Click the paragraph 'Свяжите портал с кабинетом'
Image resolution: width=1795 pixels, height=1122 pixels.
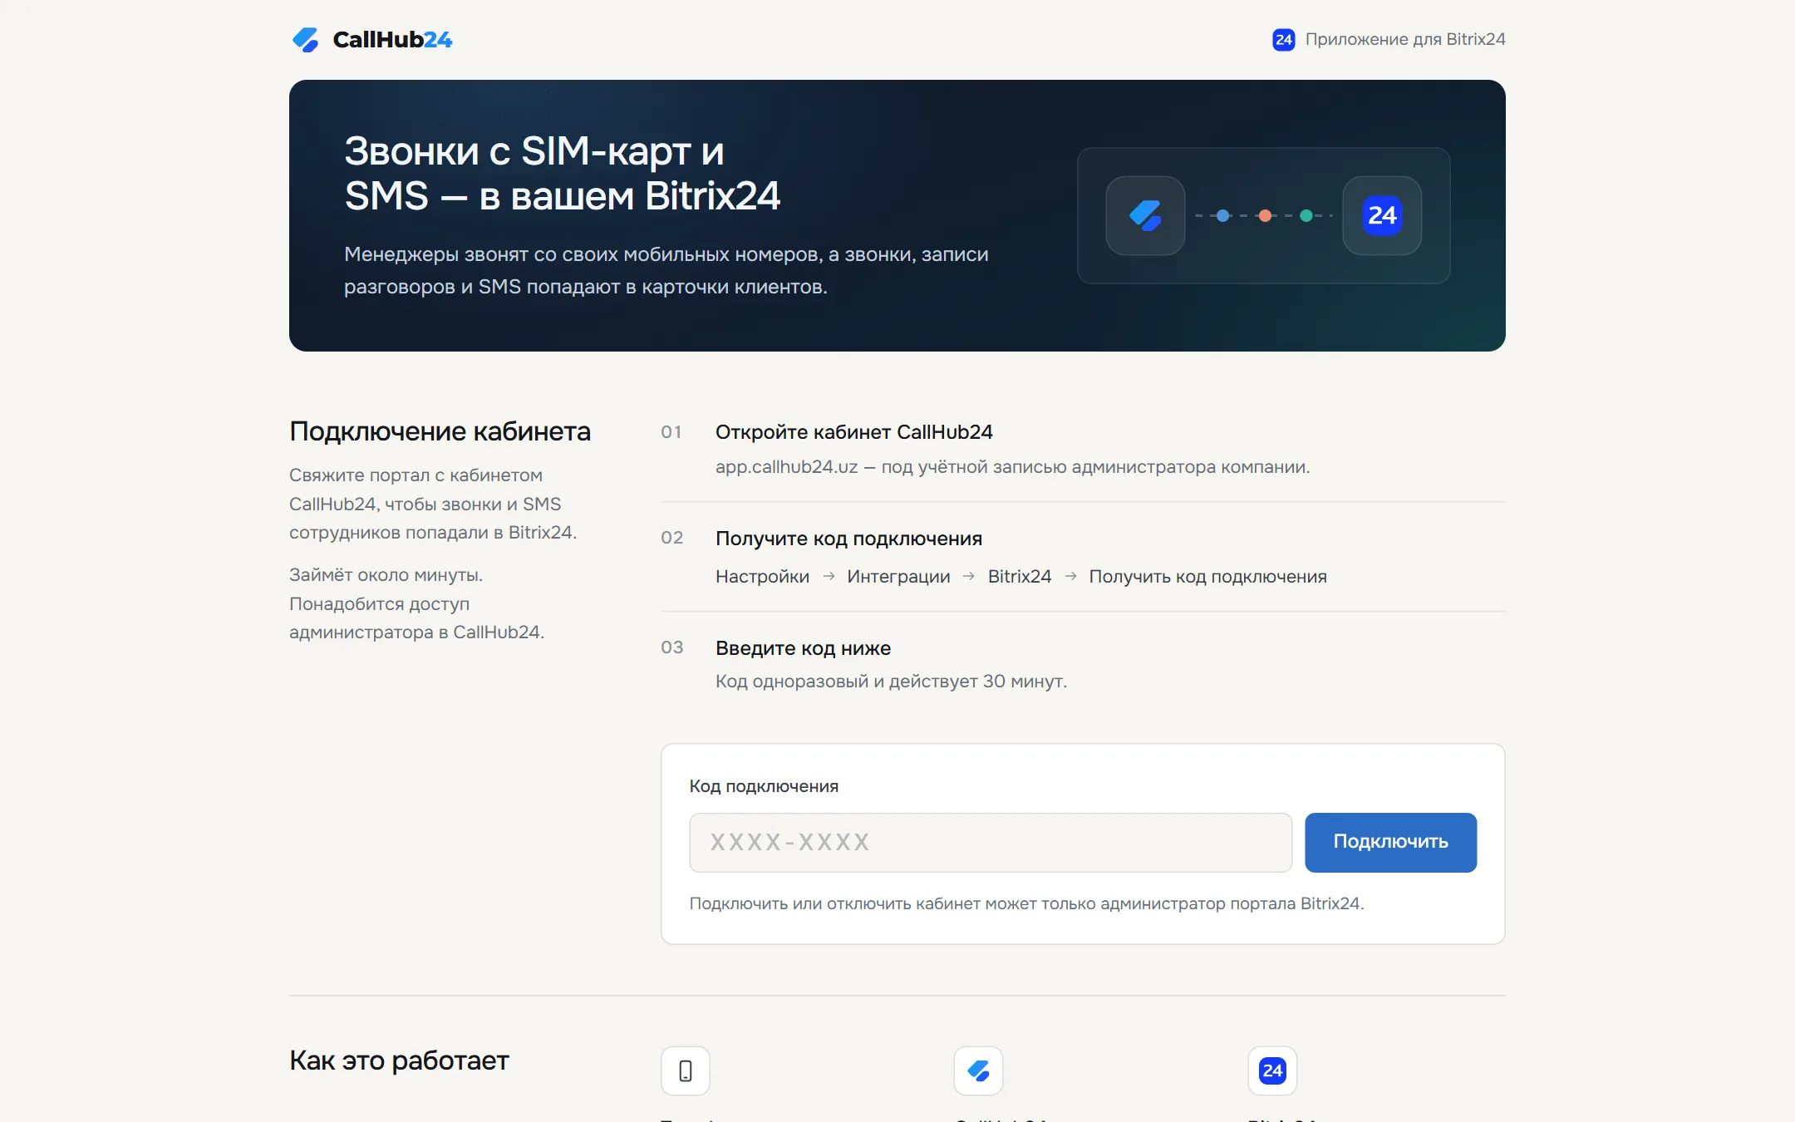(433, 504)
